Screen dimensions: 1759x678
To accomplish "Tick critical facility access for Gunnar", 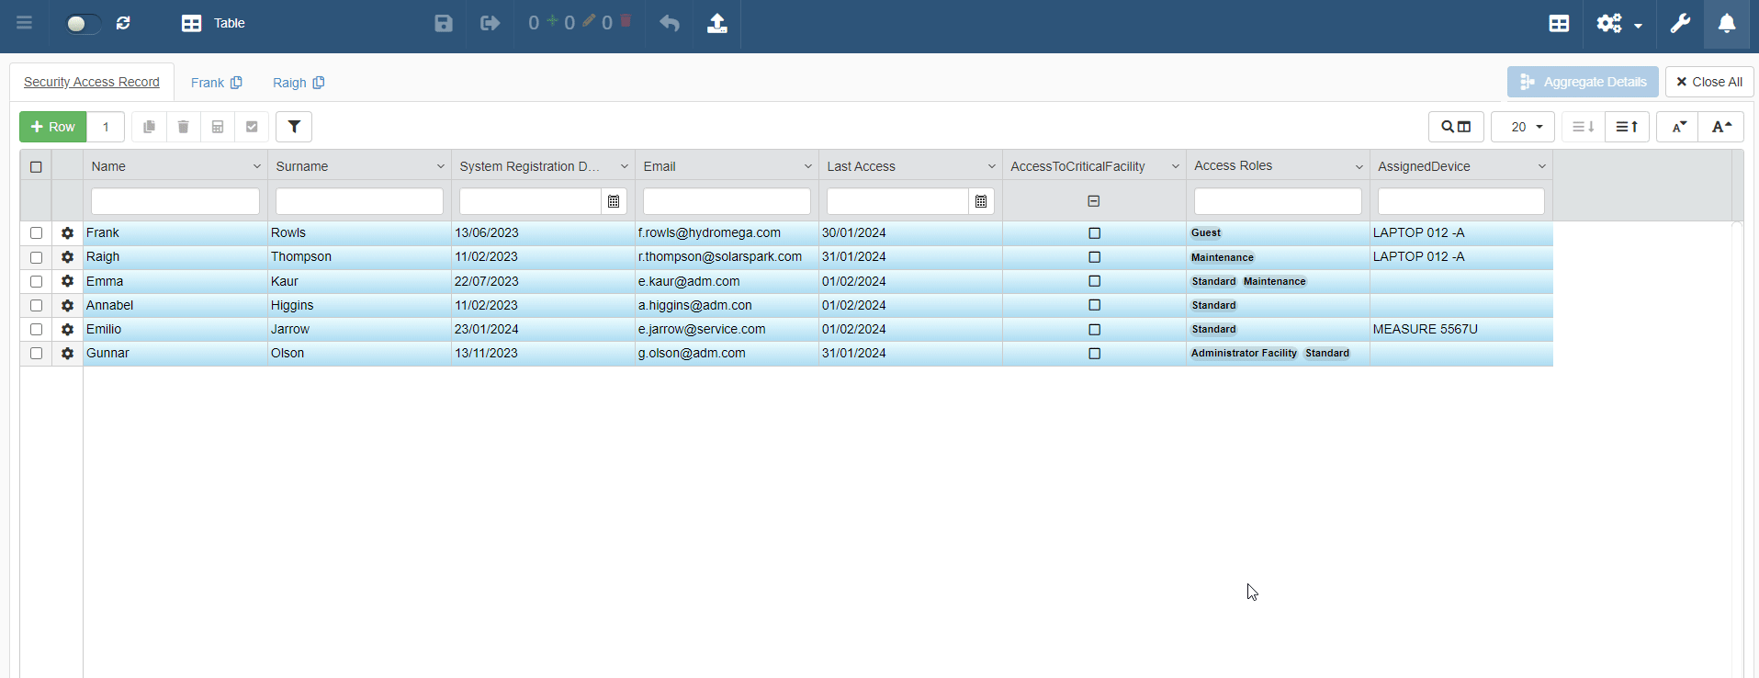I will tap(1094, 354).
